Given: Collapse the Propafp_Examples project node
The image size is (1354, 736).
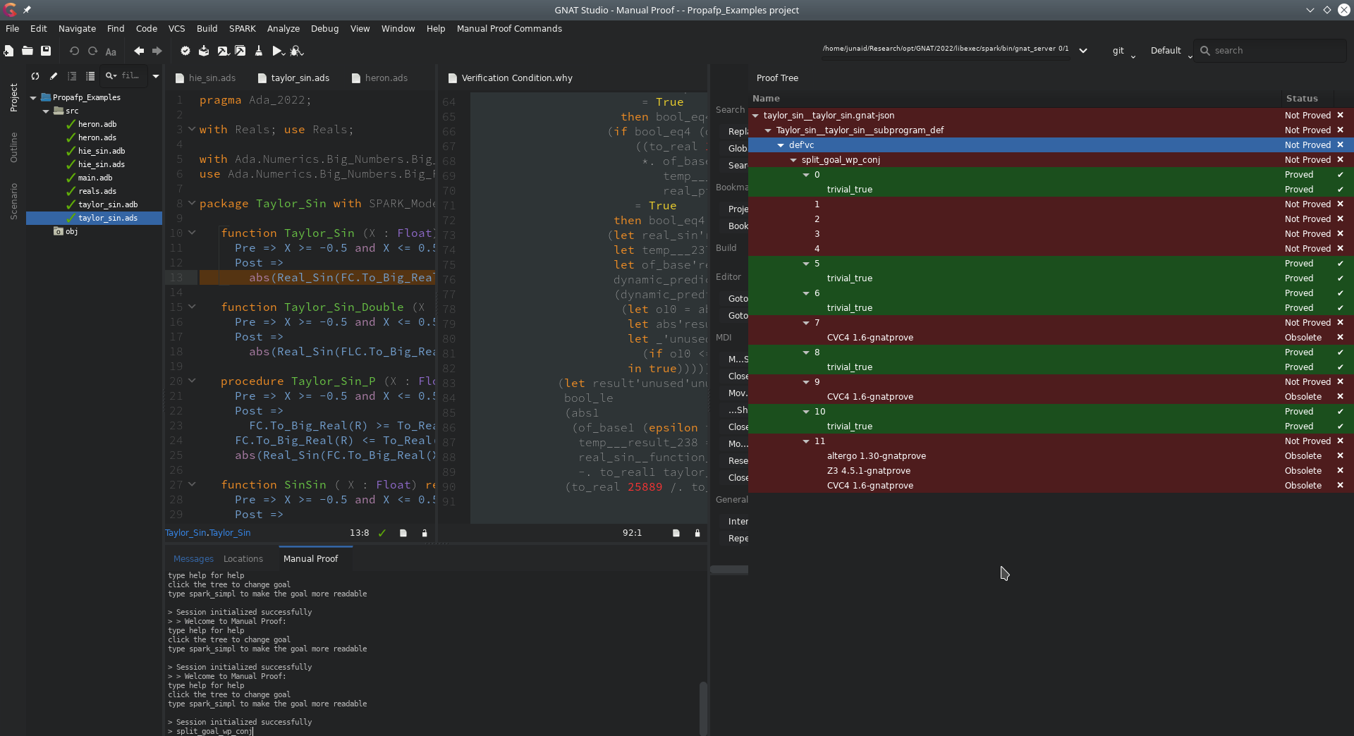Looking at the screenshot, I should (x=33, y=98).
